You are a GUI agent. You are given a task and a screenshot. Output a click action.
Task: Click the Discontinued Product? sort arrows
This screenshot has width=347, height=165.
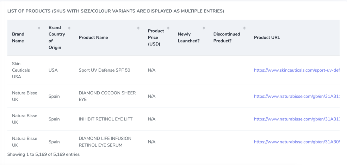point(244,28)
